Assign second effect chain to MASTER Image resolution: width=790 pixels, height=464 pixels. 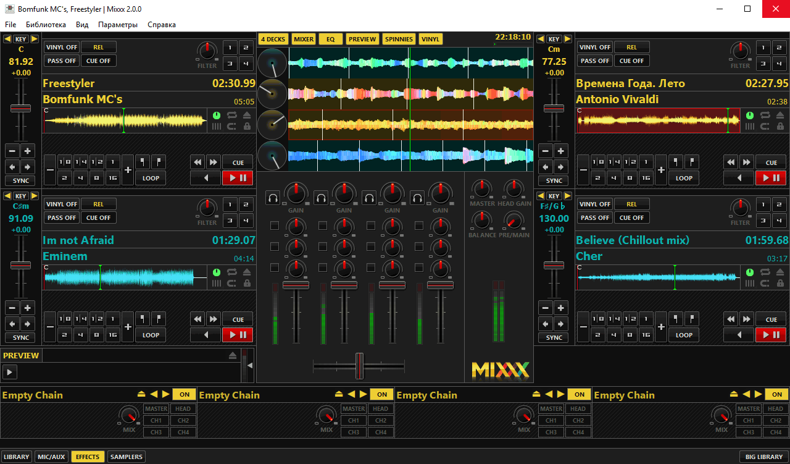(354, 408)
